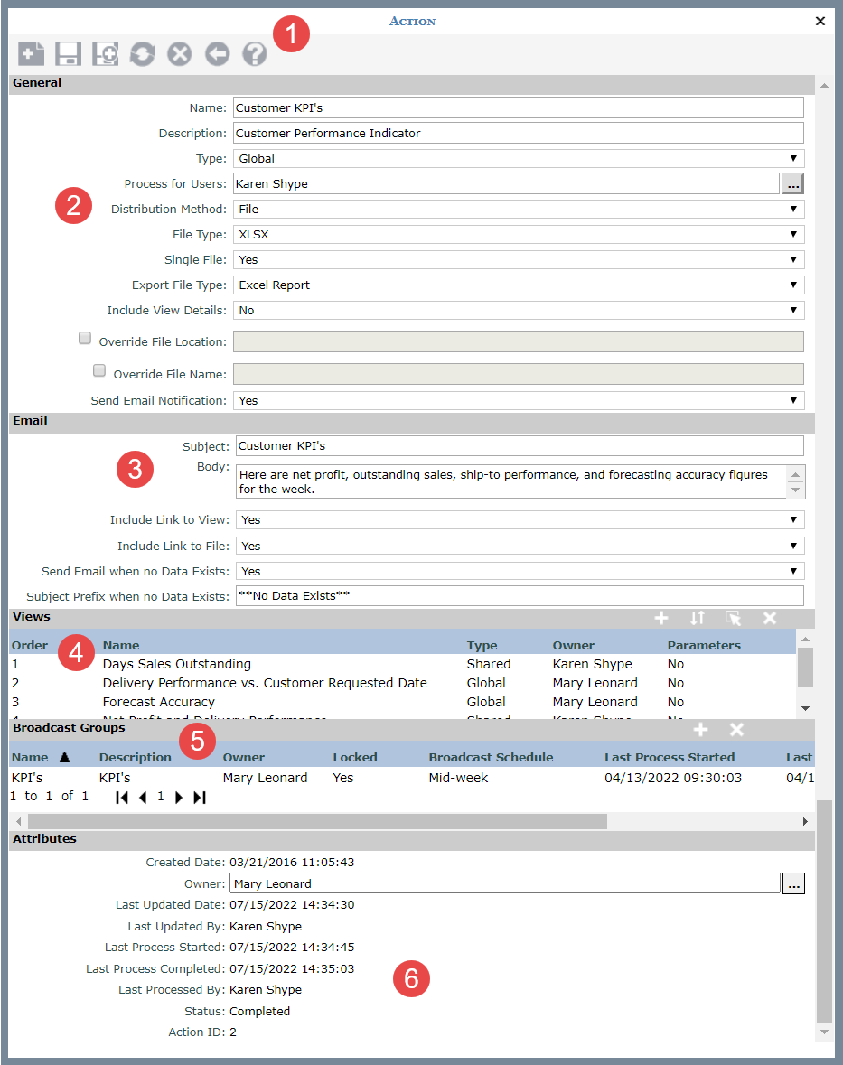The image size is (843, 1065).
Task: Click Broadcast Groups horizontal scroll right arrow
Action: [806, 822]
